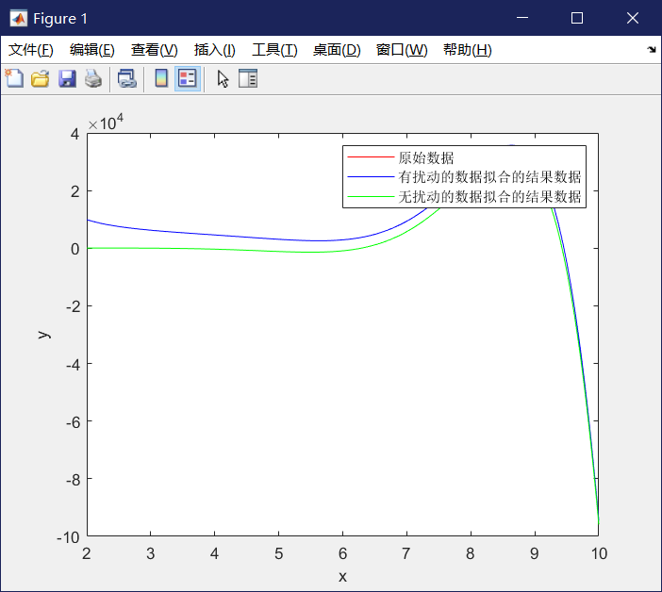662x592 pixels.
Task: Dock the figure using the corner arrow
Action: click(x=652, y=50)
